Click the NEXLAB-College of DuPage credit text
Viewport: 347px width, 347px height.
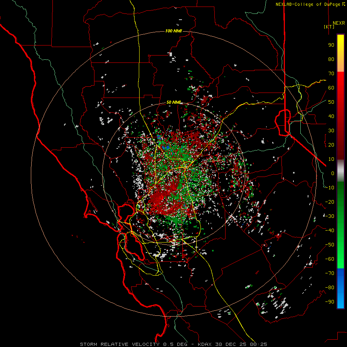coord(308,4)
